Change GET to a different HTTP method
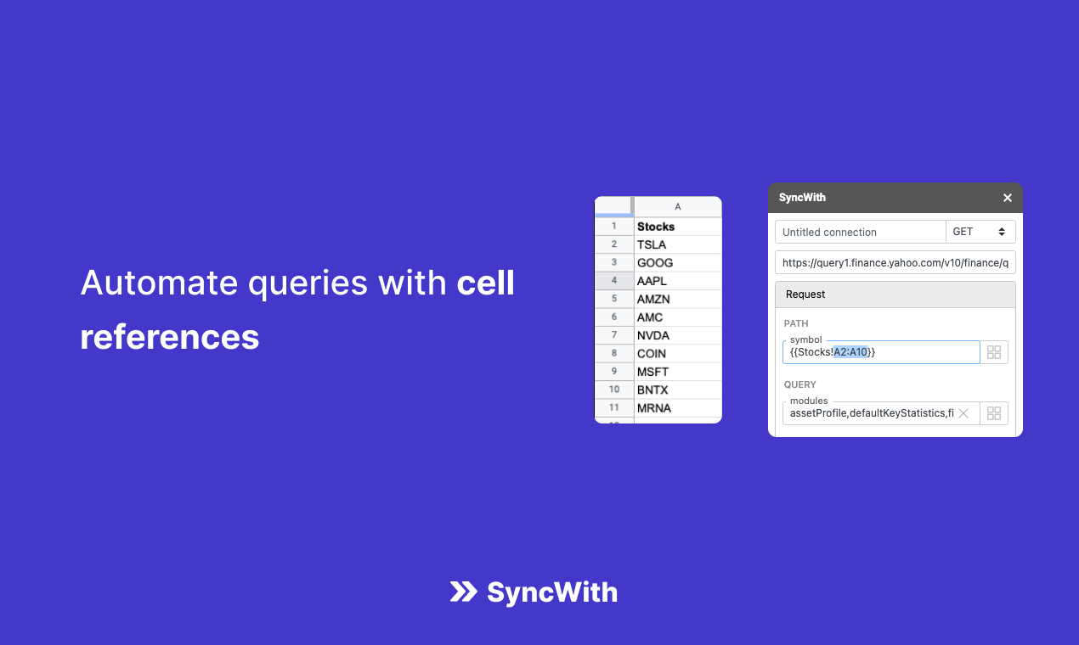The width and height of the screenshot is (1079, 645). click(x=981, y=231)
